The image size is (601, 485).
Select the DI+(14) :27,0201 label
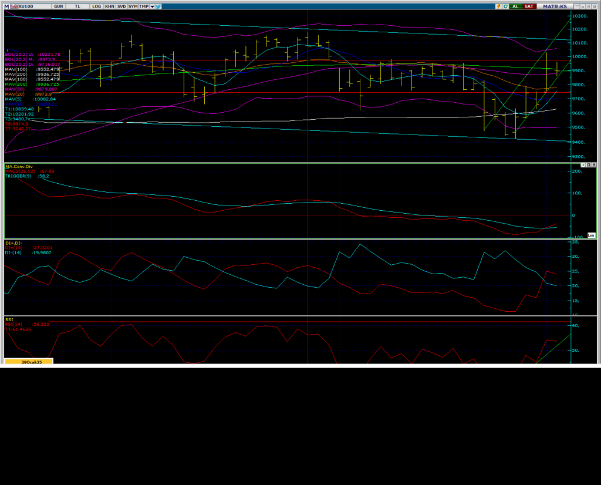point(29,248)
